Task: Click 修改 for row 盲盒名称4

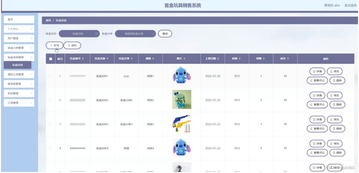Action: pyautogui.click(x=335, y=144)
